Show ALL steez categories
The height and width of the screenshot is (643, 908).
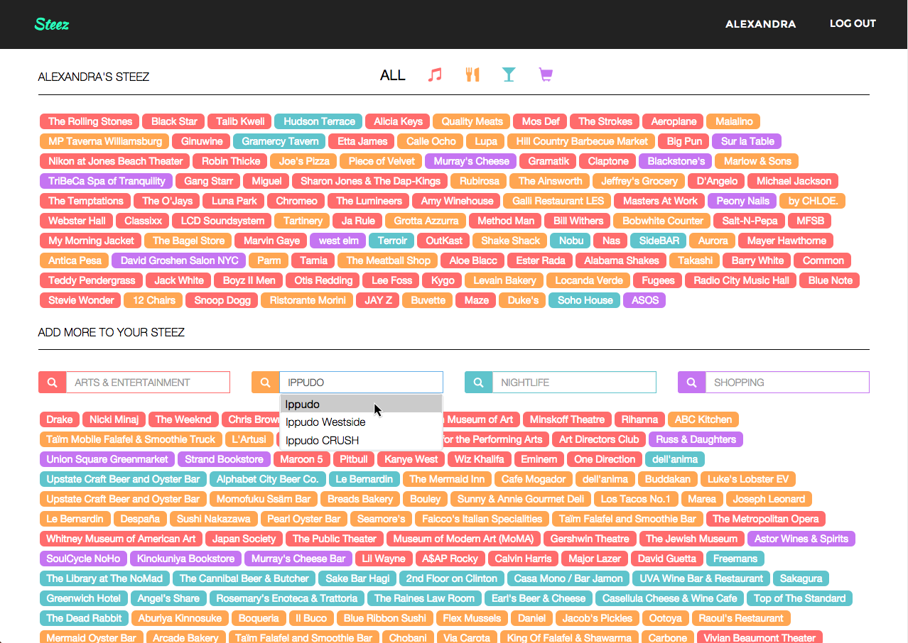[393, 75]
